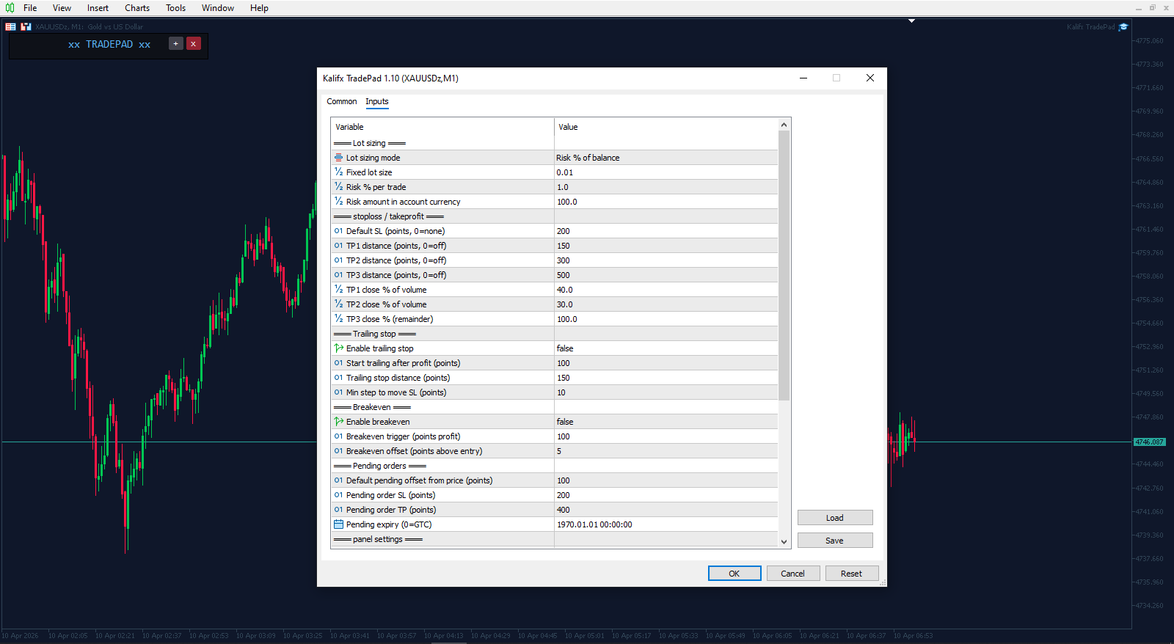Click TP1 distance integer icon
Screen dimensions: 1174x644
338,246
